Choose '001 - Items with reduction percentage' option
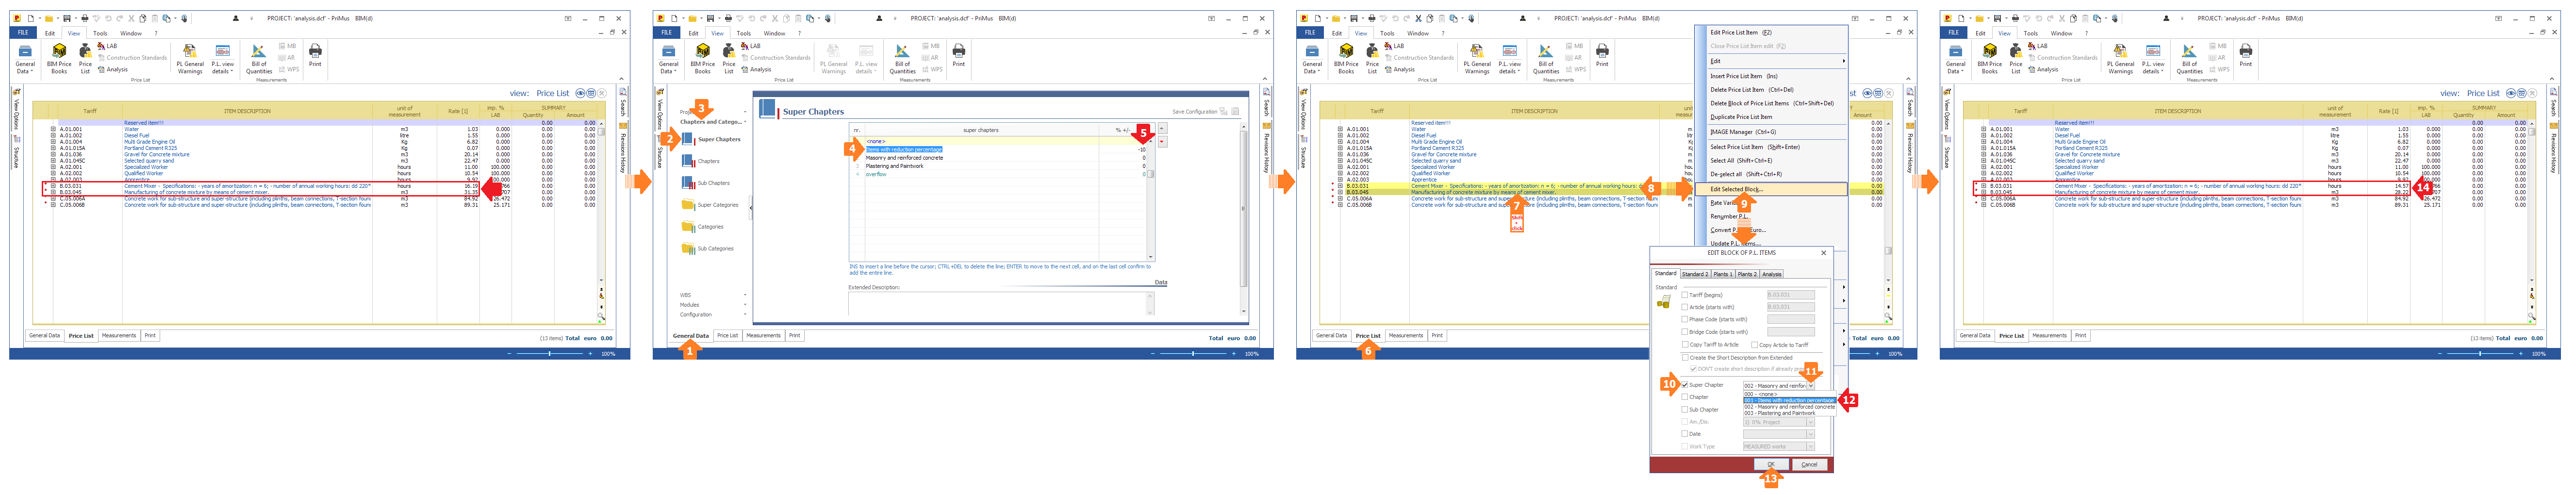 tap(1789, 400)
